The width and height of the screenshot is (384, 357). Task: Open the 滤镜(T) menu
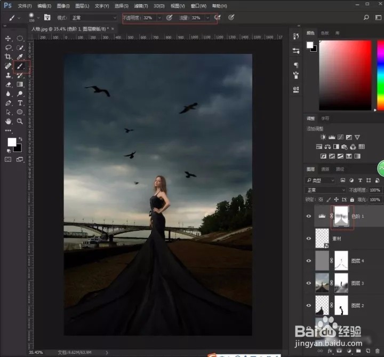tap(141, 6)
